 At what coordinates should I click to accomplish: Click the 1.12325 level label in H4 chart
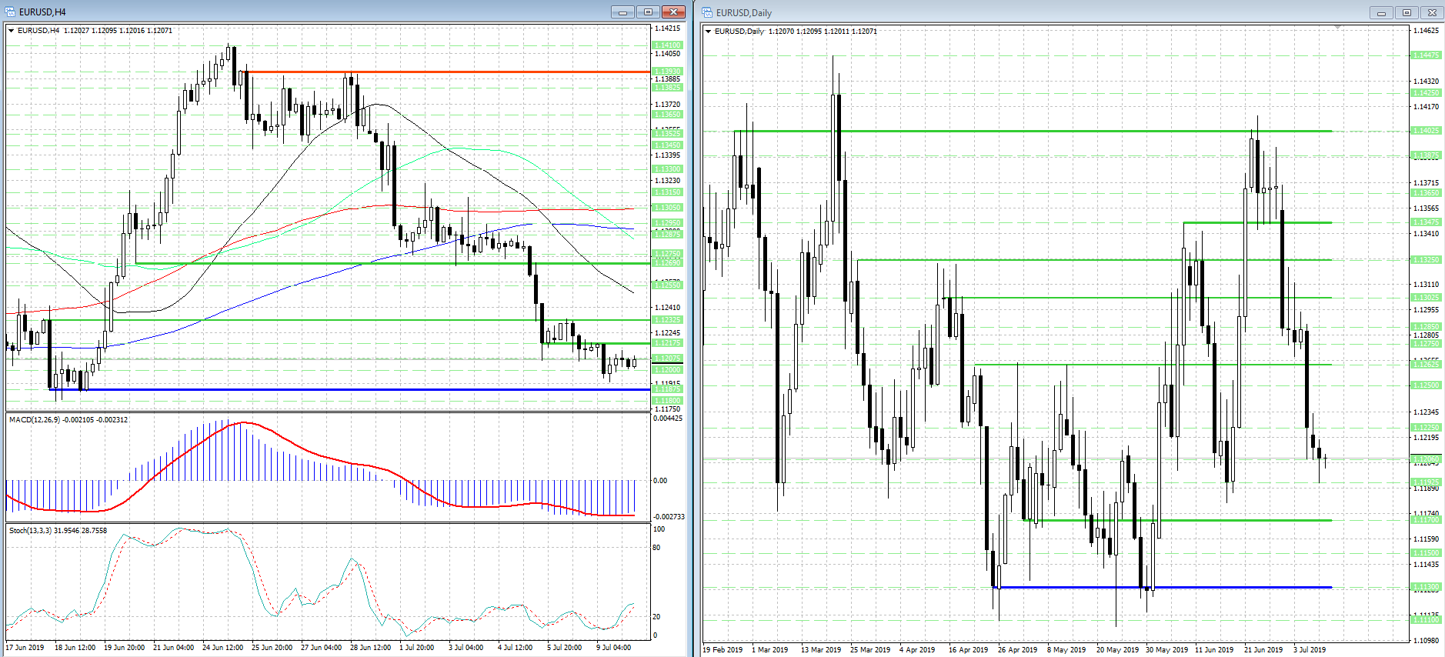point(667,320)
